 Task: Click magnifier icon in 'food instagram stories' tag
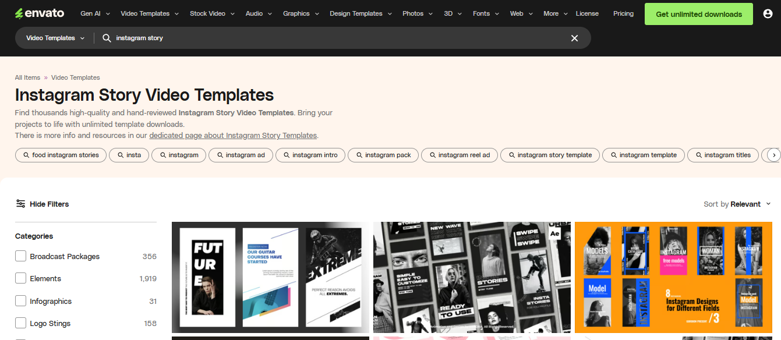point(26,155)
